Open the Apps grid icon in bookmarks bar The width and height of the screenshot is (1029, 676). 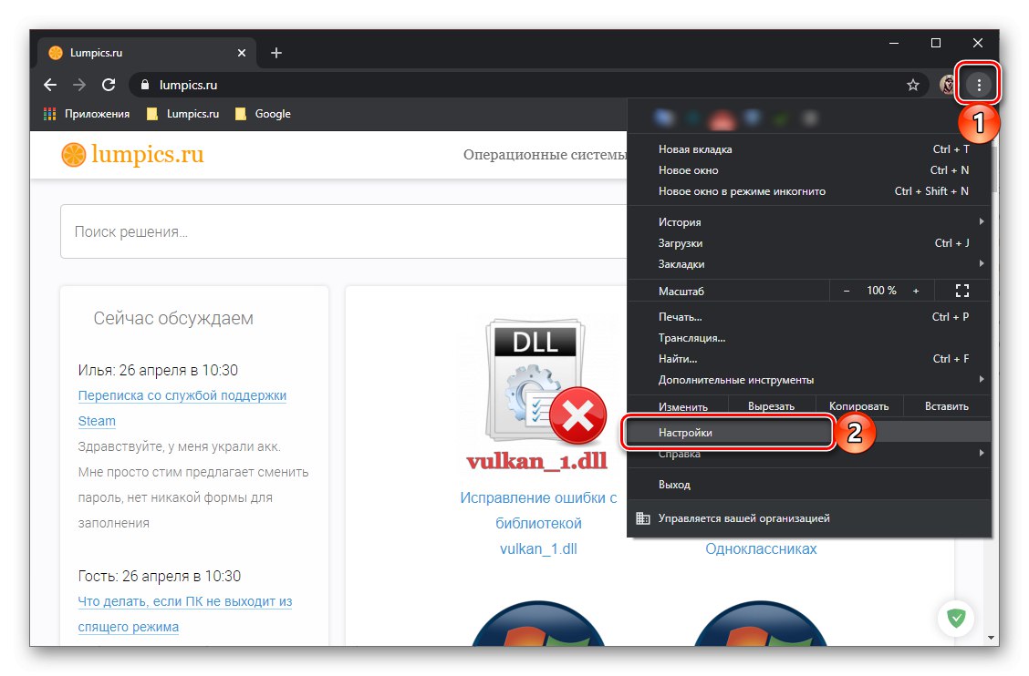click(x=50, y=114)
